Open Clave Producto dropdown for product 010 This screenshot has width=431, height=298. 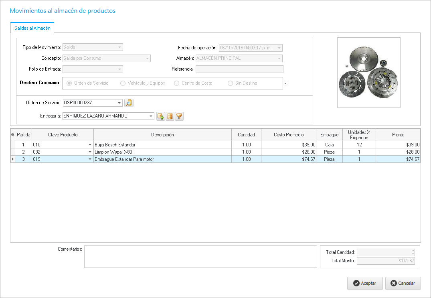90,145
